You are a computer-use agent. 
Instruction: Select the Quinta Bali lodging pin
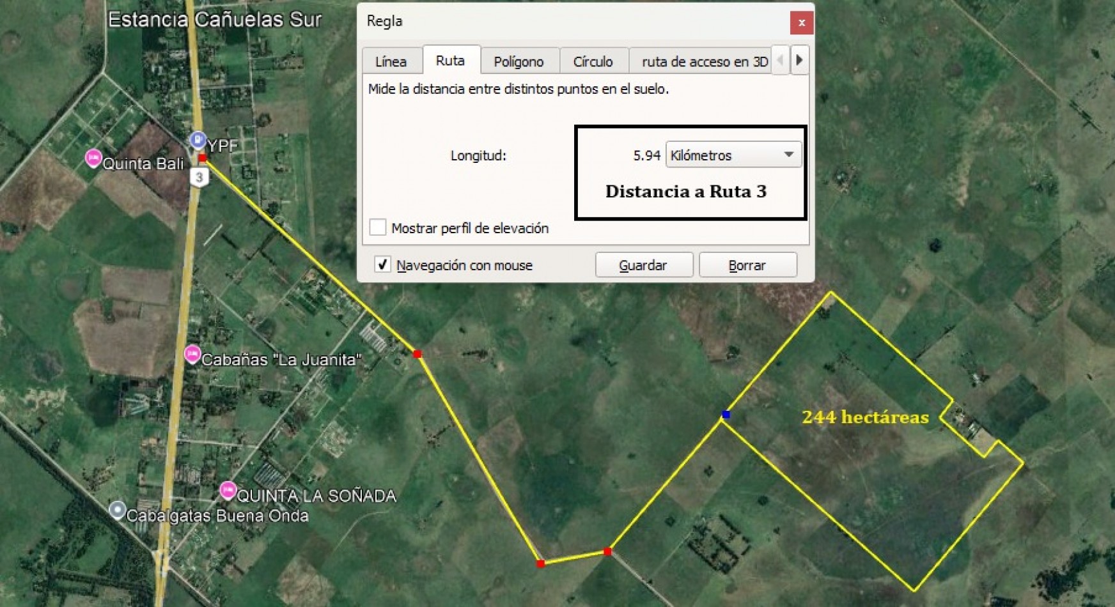tap(93, 158)
